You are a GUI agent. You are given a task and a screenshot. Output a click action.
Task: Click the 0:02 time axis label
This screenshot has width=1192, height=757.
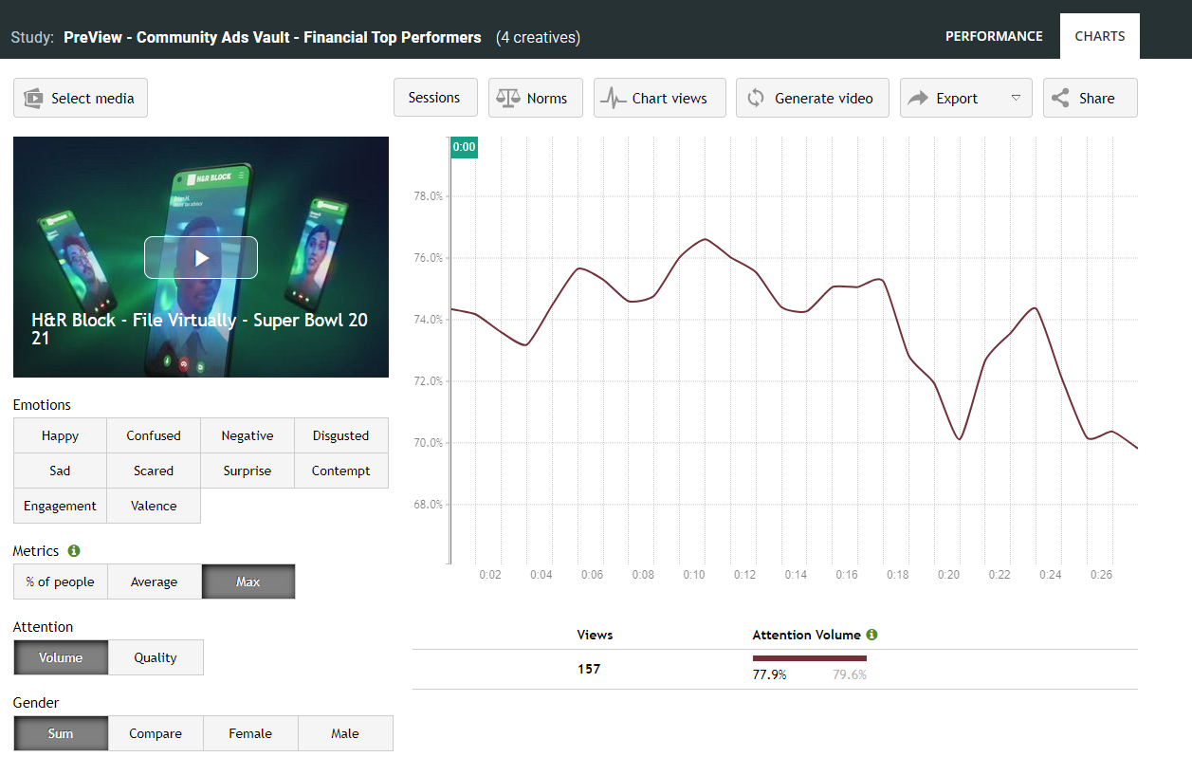click(x=490, y=575)
